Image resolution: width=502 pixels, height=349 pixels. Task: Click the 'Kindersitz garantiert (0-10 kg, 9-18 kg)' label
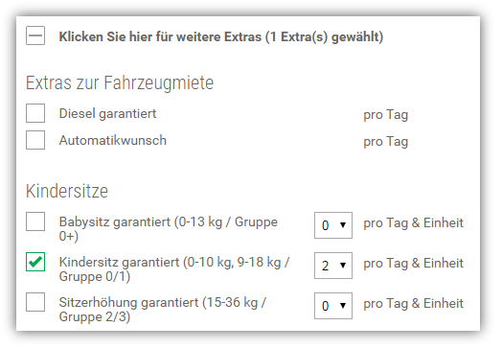pos(174,269)
